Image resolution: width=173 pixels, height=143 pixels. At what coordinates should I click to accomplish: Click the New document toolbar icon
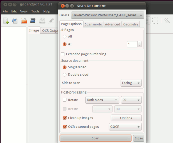coord(6,21)
